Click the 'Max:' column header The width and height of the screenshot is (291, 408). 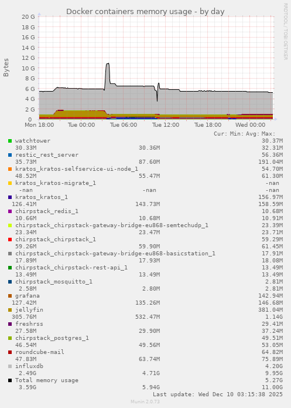pos(268,134)
